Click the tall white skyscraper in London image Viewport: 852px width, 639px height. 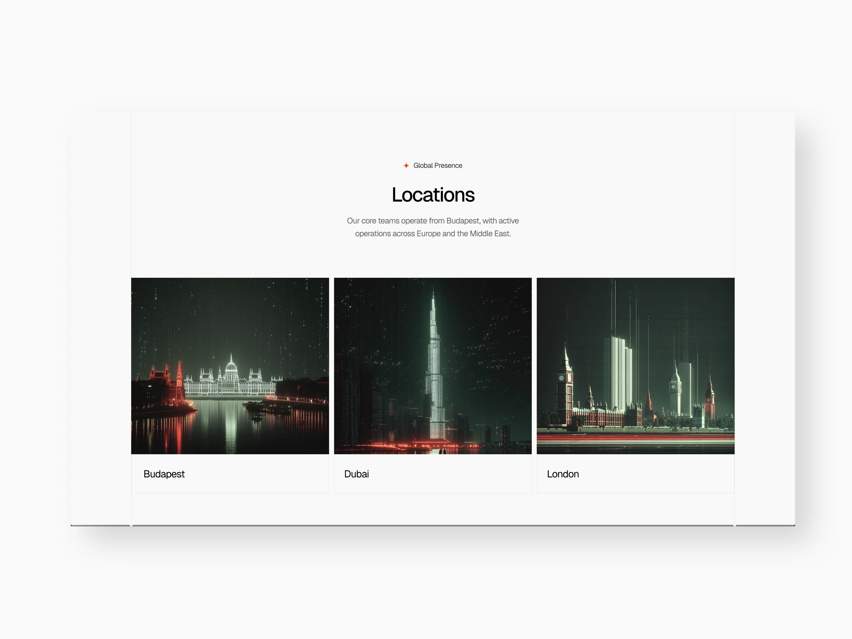[616, 374]
